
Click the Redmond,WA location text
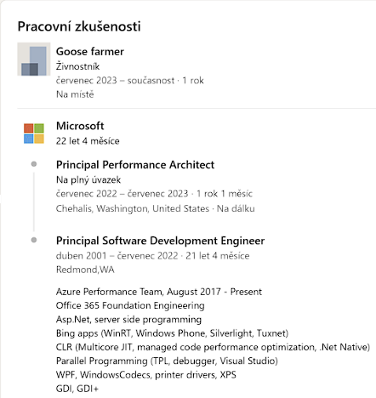coord(85,270)
